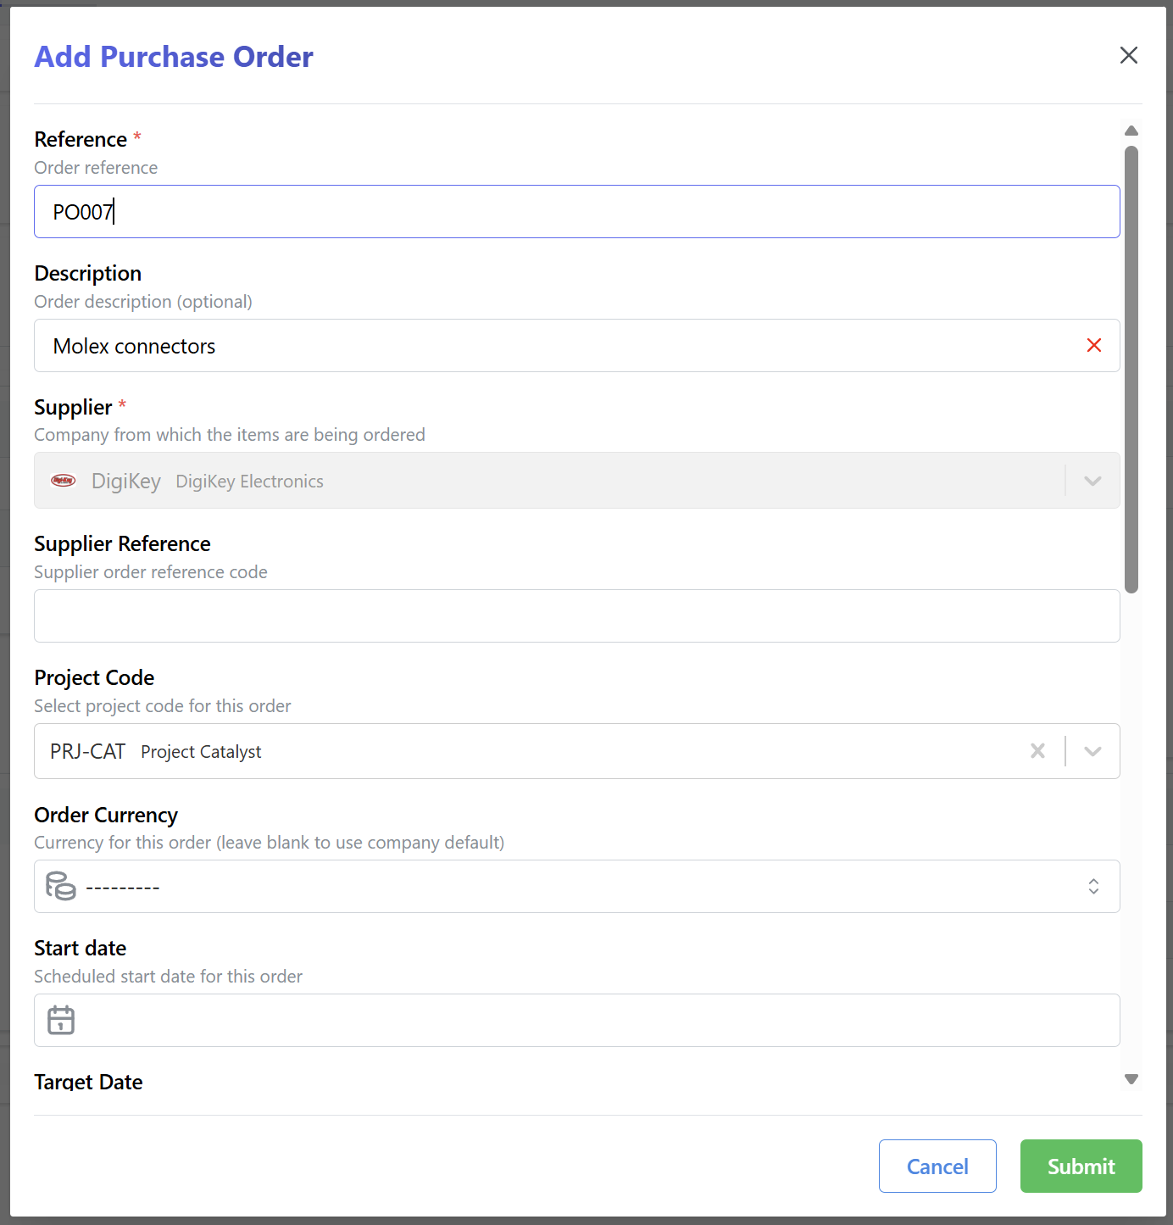Click the scrollbar down arrow icon
Image resolution: width=1173 pixels, height=1225 pixels.
1131,1079
